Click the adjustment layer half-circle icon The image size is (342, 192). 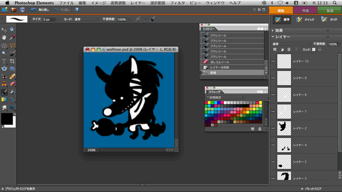pyautogui.click(x=282, y=49)
